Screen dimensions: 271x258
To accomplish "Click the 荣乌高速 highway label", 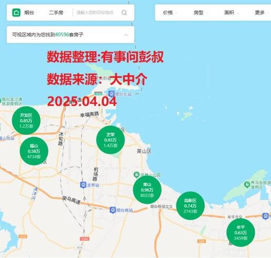I will 71,200.
